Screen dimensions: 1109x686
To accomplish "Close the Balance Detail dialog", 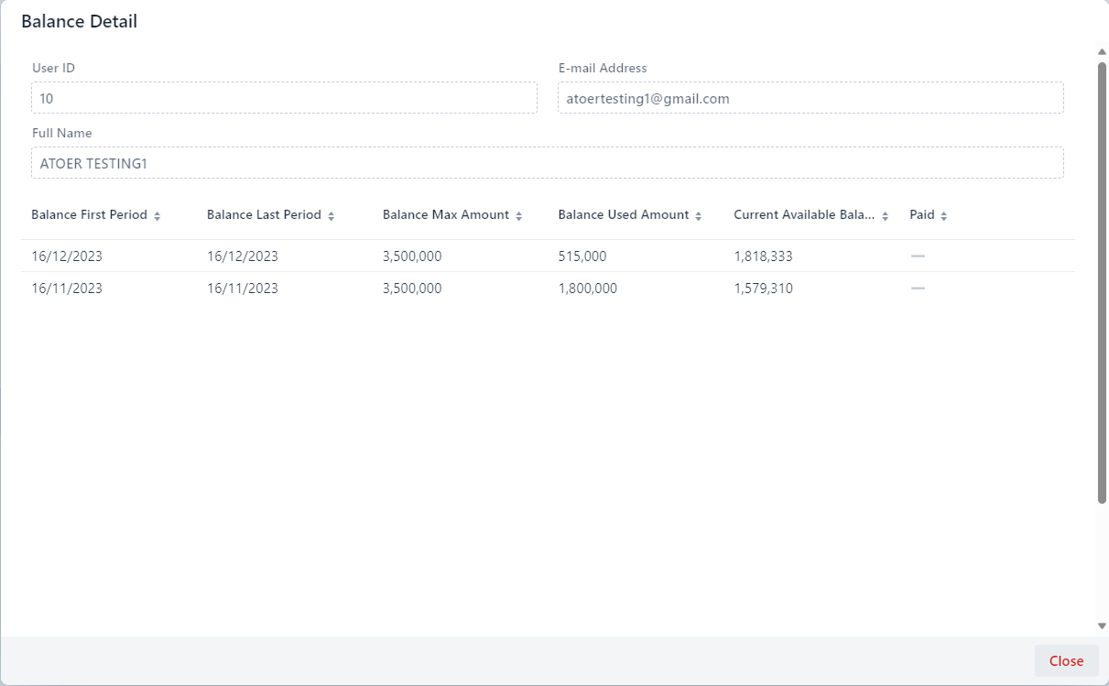I will pyautogui.click(x=1066, y=660).
